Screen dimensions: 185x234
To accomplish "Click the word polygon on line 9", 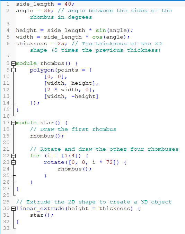I will click(x=42, y=70).
